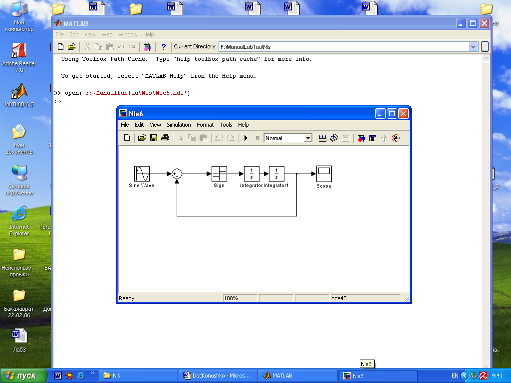Switch to Nls folder taskbar button
Image resolution: width=511 pixels, height=383 pixels.
[138, 376]
